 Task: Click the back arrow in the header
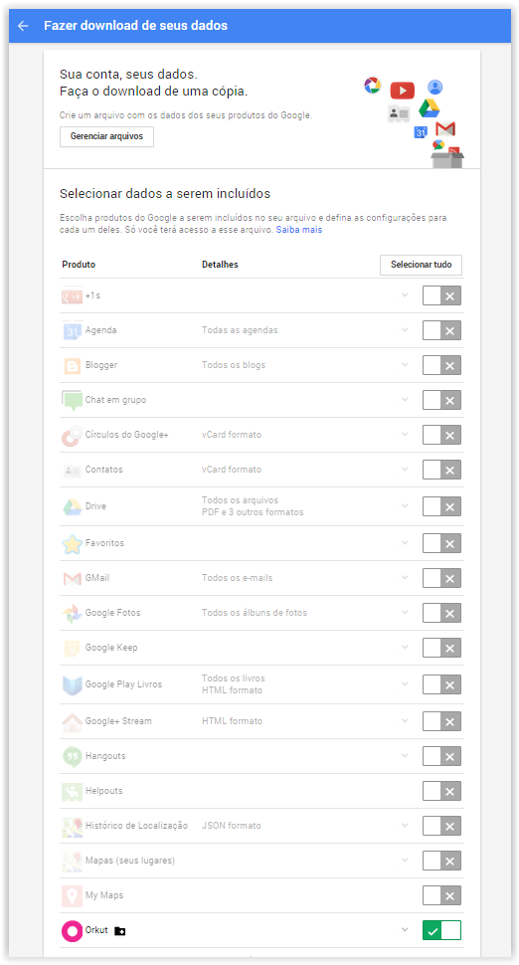pyautogui.click(x=24, y=26)
